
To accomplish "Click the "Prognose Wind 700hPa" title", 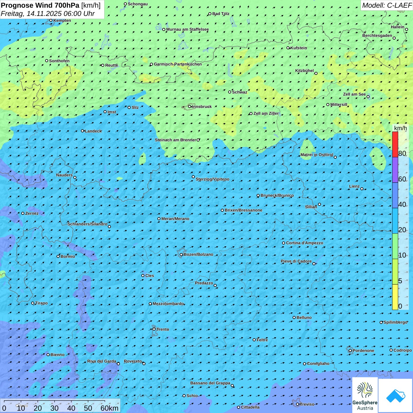I will 40,5.
